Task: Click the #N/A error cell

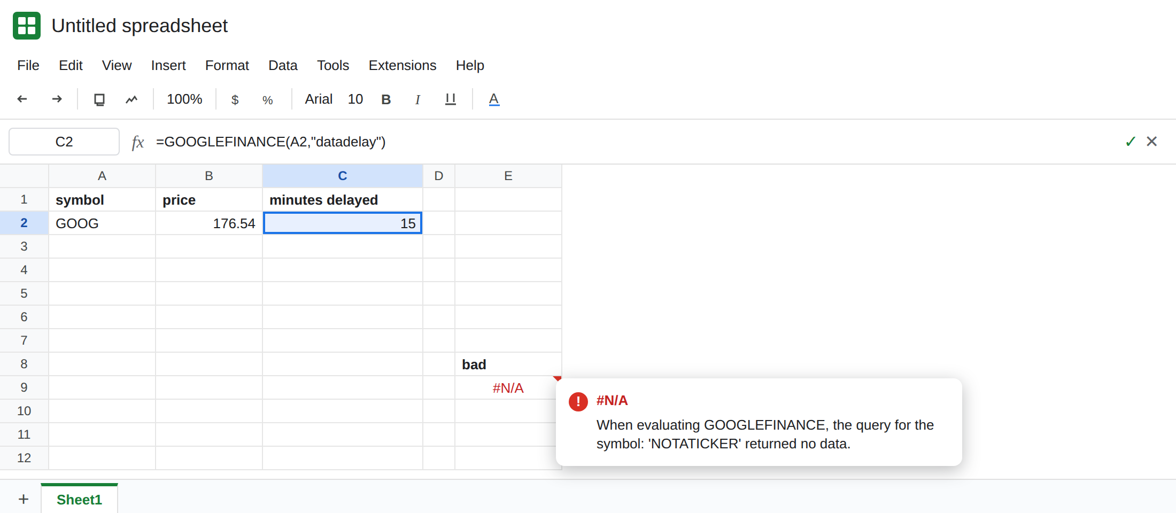Action: pos(508,387)
